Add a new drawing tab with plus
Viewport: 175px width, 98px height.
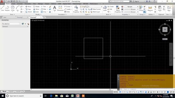click(x=45, y=17)
